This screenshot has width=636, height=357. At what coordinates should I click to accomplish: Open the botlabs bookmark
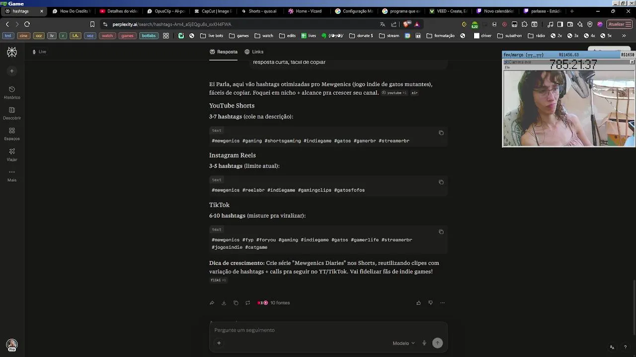tap(149, 36)
